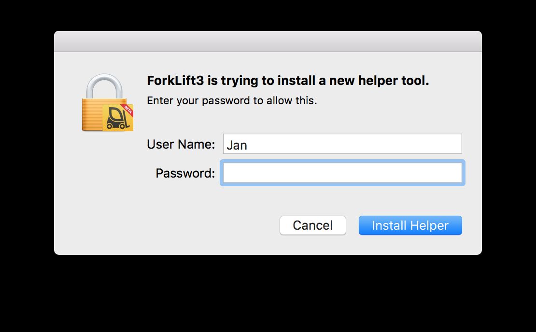The height and width of the screenshot is (332, 536).
Task: Click the "User Name:" label
Action: 181,144
